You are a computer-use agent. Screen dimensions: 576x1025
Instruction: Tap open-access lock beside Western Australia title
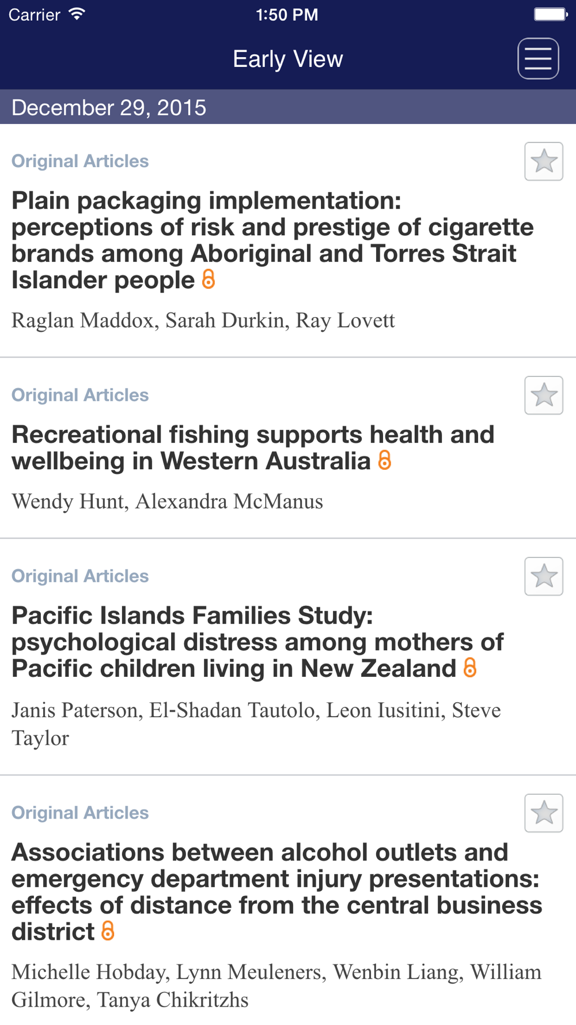(x=385, y=460)
